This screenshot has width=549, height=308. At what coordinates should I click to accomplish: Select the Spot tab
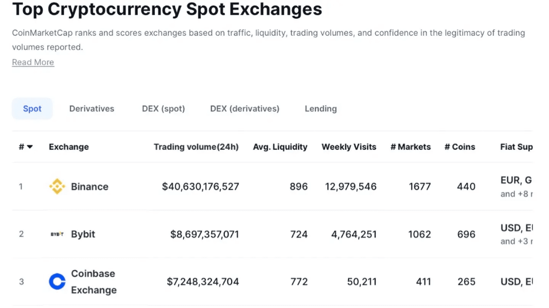click(32, 109)
